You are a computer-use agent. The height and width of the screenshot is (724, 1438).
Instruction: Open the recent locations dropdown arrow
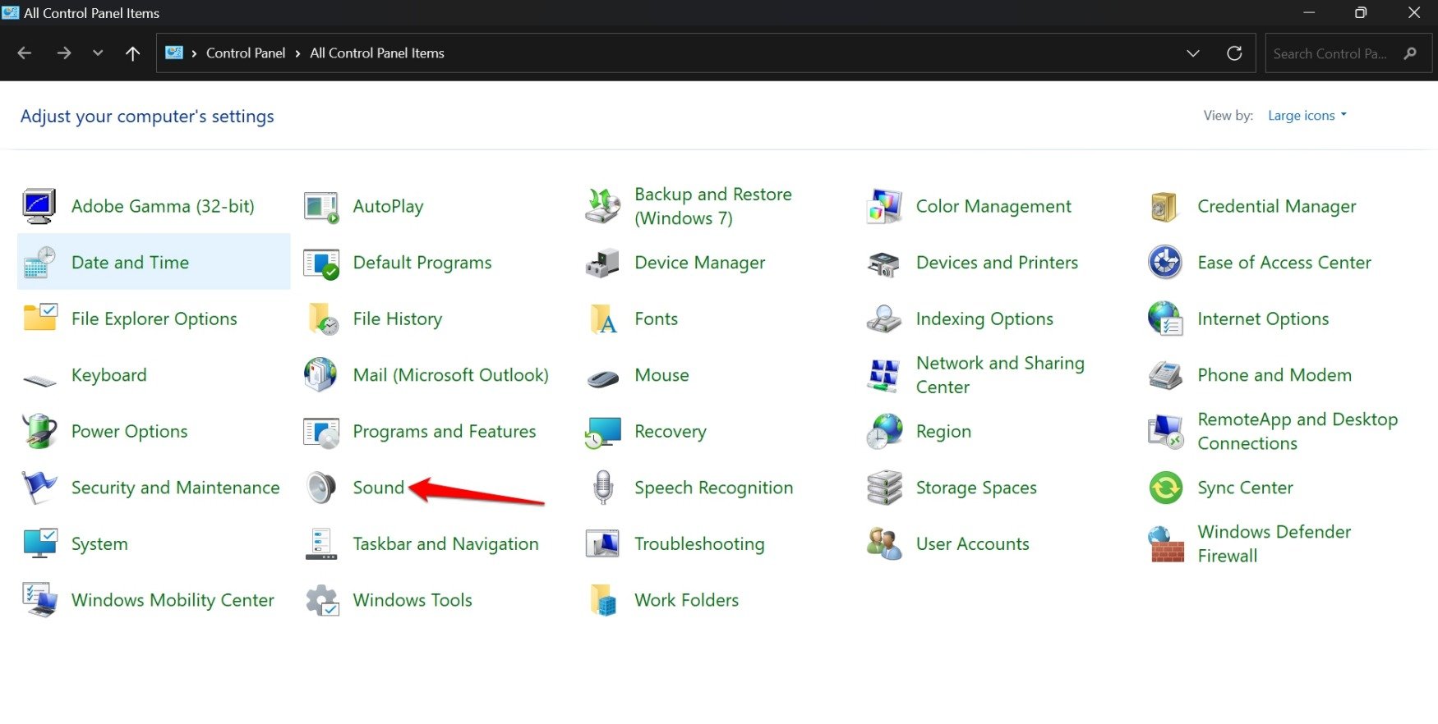[x=98, y=53]
